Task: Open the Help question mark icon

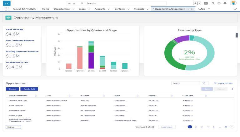Action: 213,3
